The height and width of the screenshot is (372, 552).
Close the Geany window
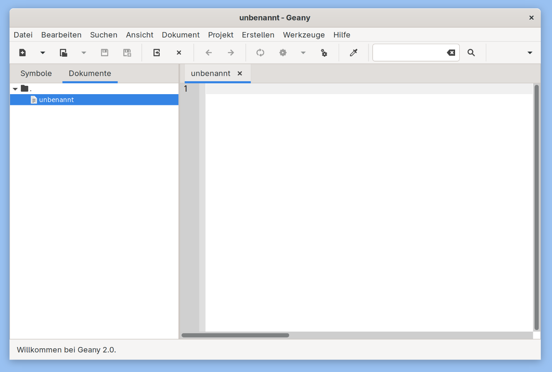[x=531, y=18]
